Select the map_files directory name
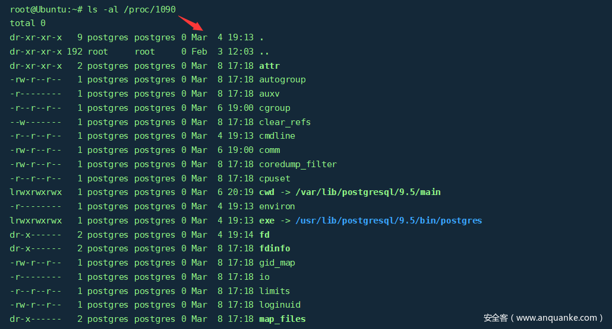612x329 pixels. [282, 319]
